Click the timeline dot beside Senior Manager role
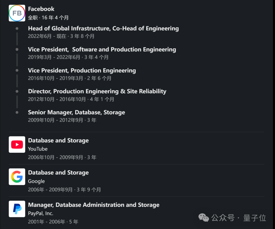 pyautogui.click(x=17, y=112)
